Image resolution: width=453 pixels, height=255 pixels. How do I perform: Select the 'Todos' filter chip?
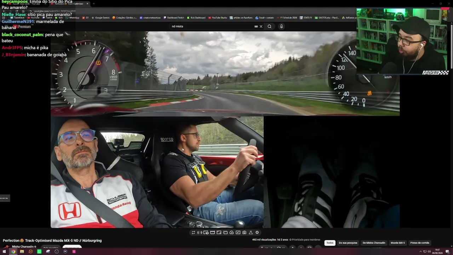(x=330, y=243)
